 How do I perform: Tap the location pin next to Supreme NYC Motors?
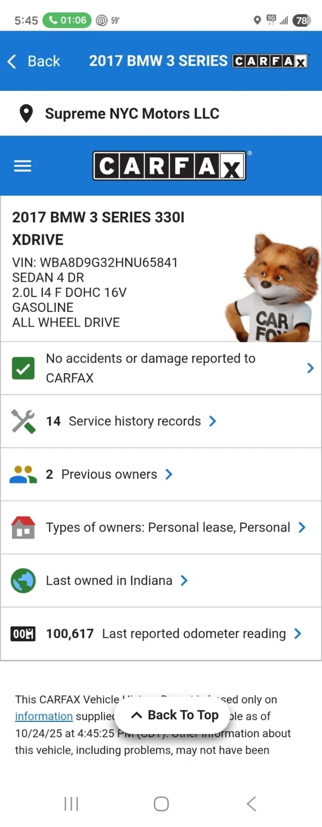[x=26, y=114]
